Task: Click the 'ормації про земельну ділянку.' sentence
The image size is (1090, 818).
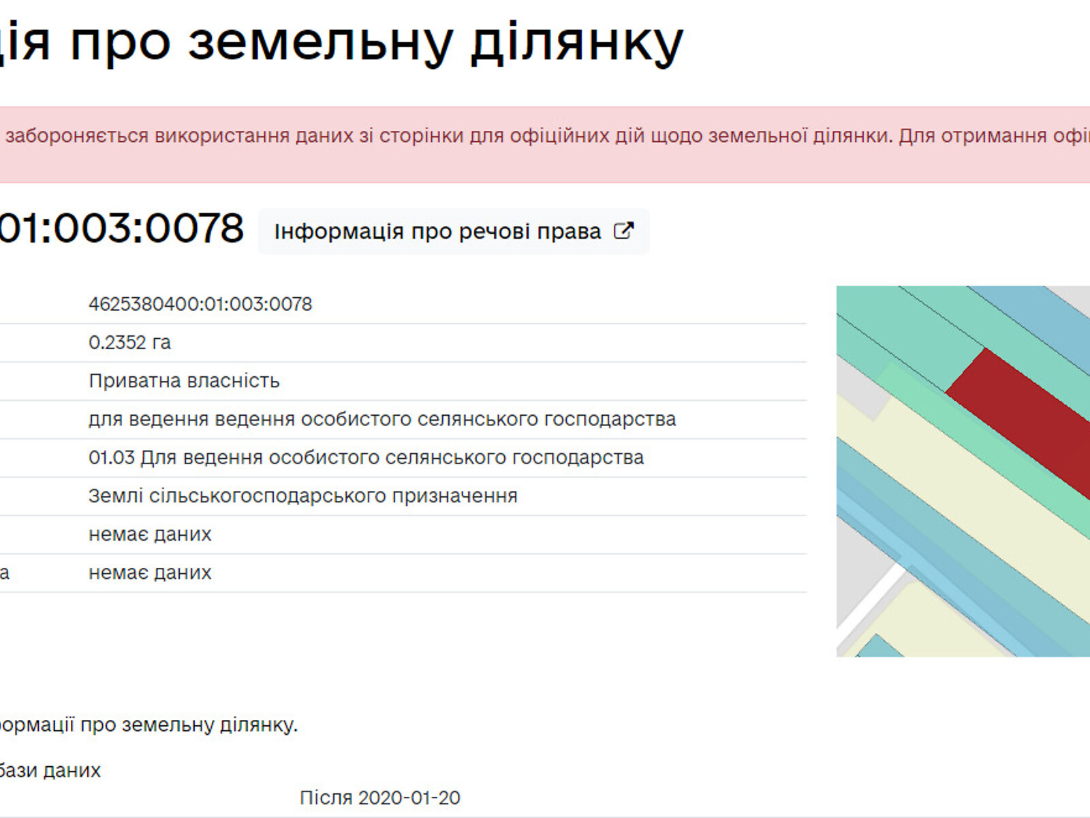Action: point(149,725)
